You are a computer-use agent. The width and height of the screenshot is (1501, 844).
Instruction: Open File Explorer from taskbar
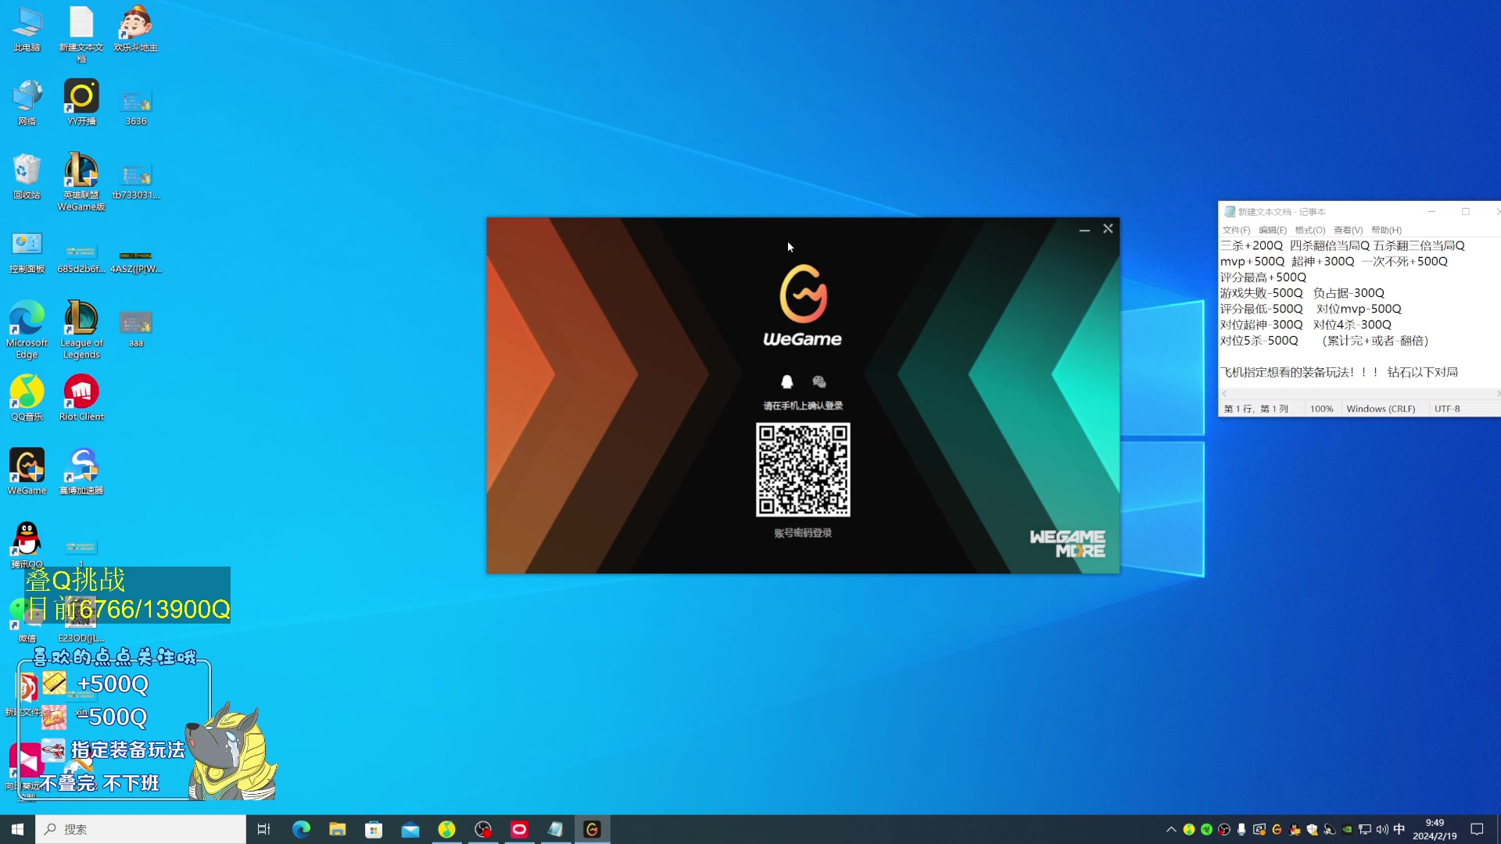pyautogui.click(x=337, y=829)
